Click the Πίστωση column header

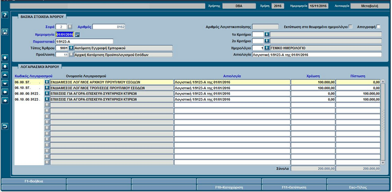point(358,76)
